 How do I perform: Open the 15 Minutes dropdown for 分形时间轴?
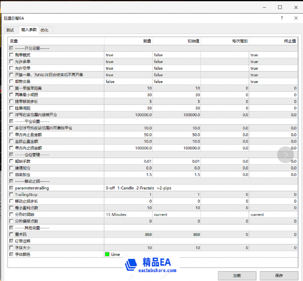point(128,214)
